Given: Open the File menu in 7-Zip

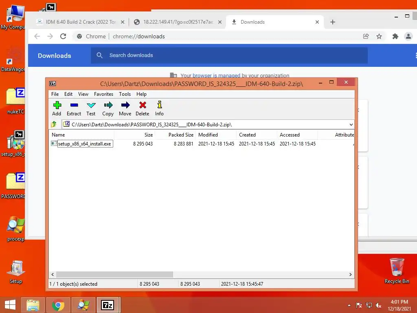Looking at the screenshot, I should pyautogui.click(x=55, y=94).
